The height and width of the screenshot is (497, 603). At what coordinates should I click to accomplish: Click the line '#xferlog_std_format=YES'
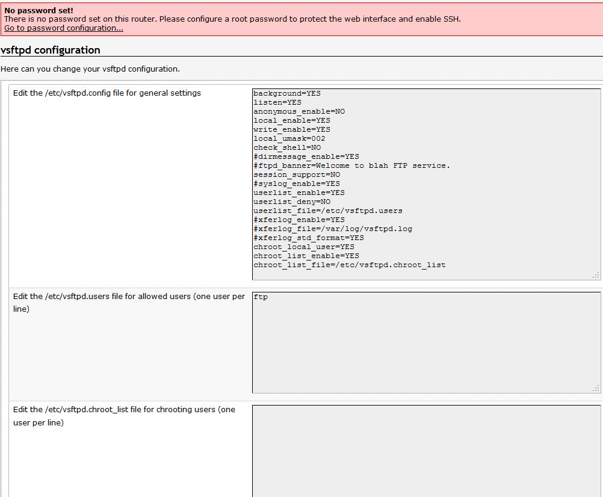click(309, 238)
